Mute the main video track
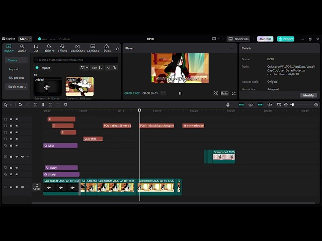Viewport: 322px width, 241px height. tap(22, 187)
